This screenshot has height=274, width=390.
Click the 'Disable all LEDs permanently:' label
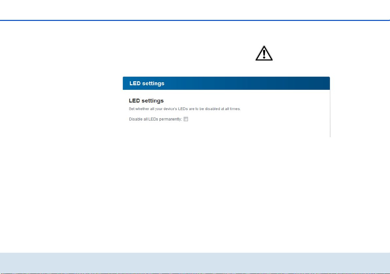[156, 119]
